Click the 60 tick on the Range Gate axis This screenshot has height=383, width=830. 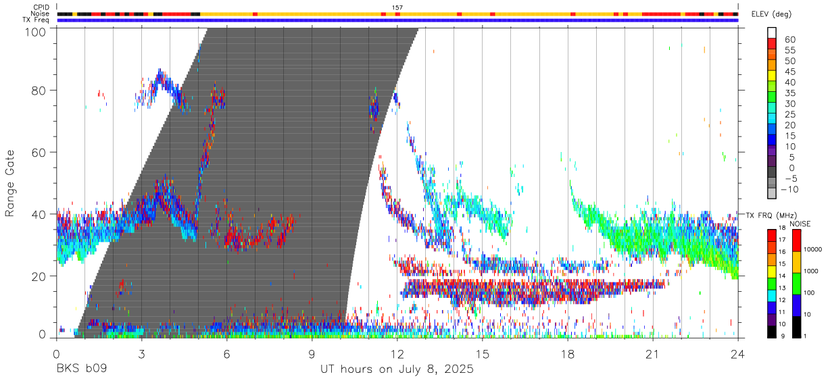click(39, 153)
